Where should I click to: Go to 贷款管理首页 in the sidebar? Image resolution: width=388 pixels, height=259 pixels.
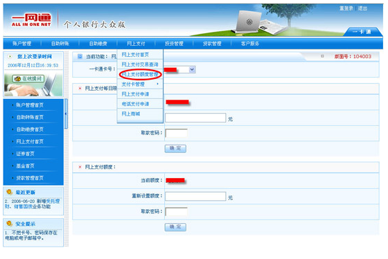30,178
